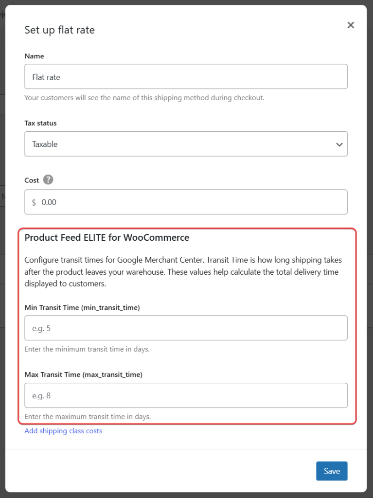Select Taxable from the tax status selector

coord(186,144)
